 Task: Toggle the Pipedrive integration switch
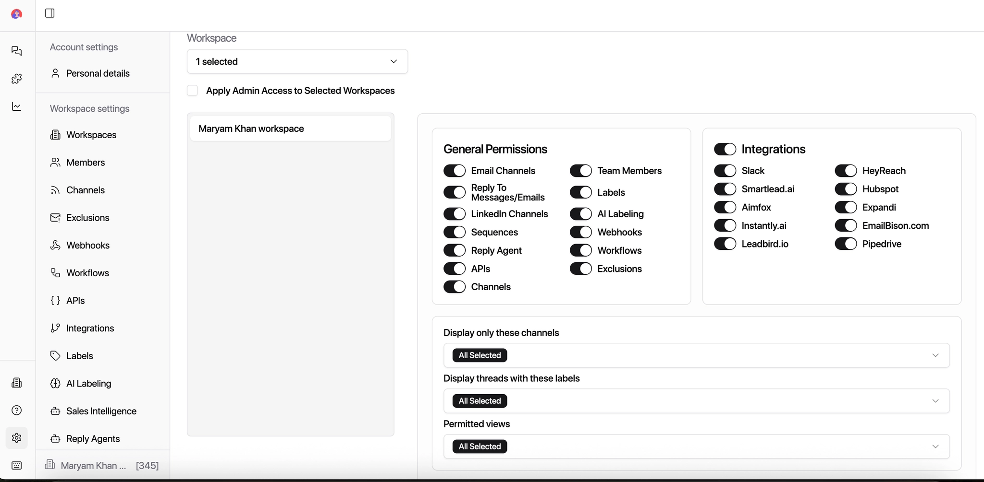845,244
